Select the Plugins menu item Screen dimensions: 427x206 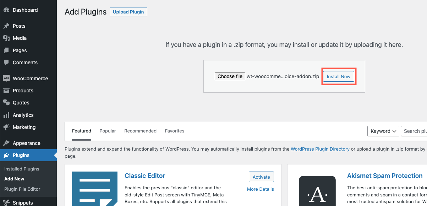[x=28, y=155]
